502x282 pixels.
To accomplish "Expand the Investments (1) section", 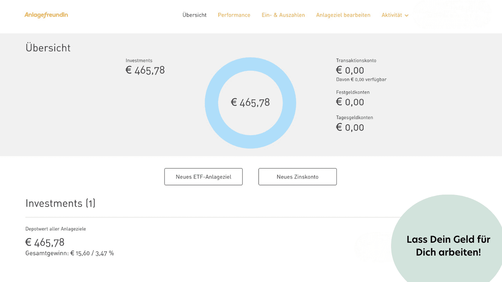I will click(60, 203).
